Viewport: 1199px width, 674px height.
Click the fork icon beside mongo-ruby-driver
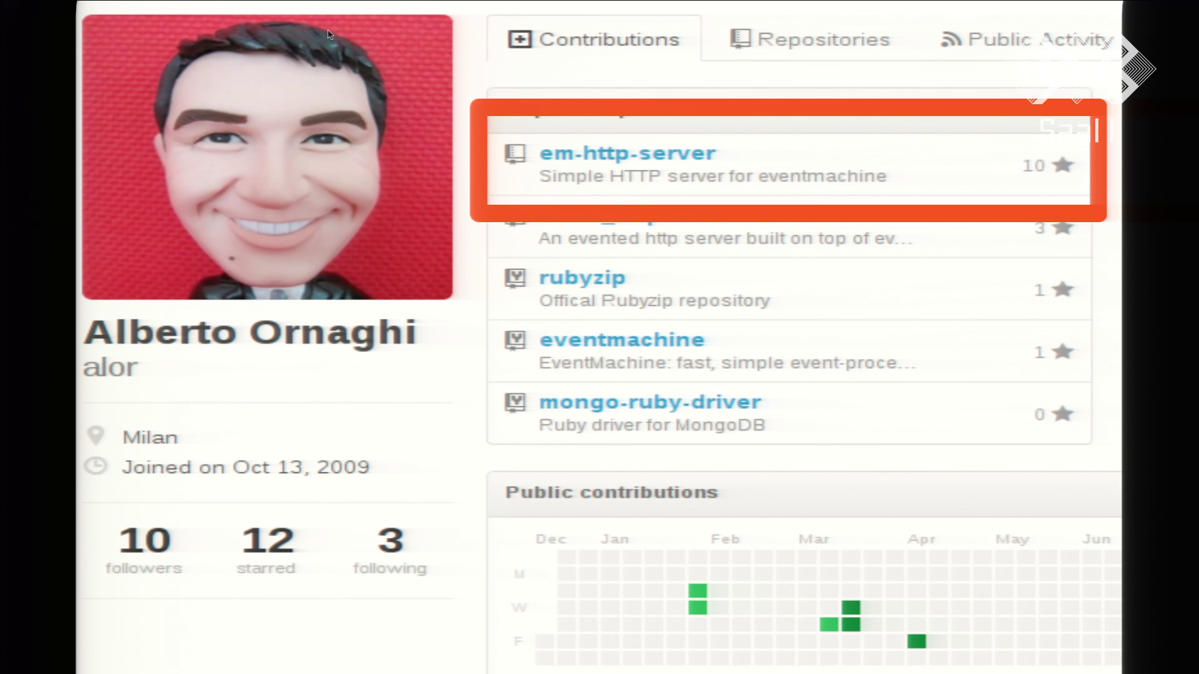pyautogui.click(x=515, y=403)
